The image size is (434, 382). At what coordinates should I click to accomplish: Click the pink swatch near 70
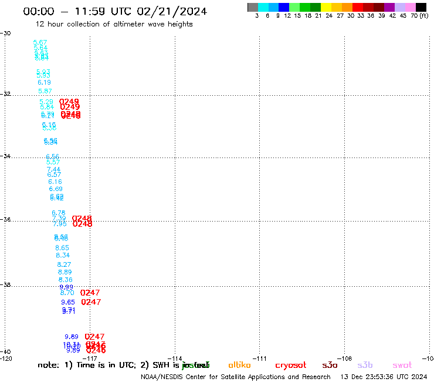410,7
